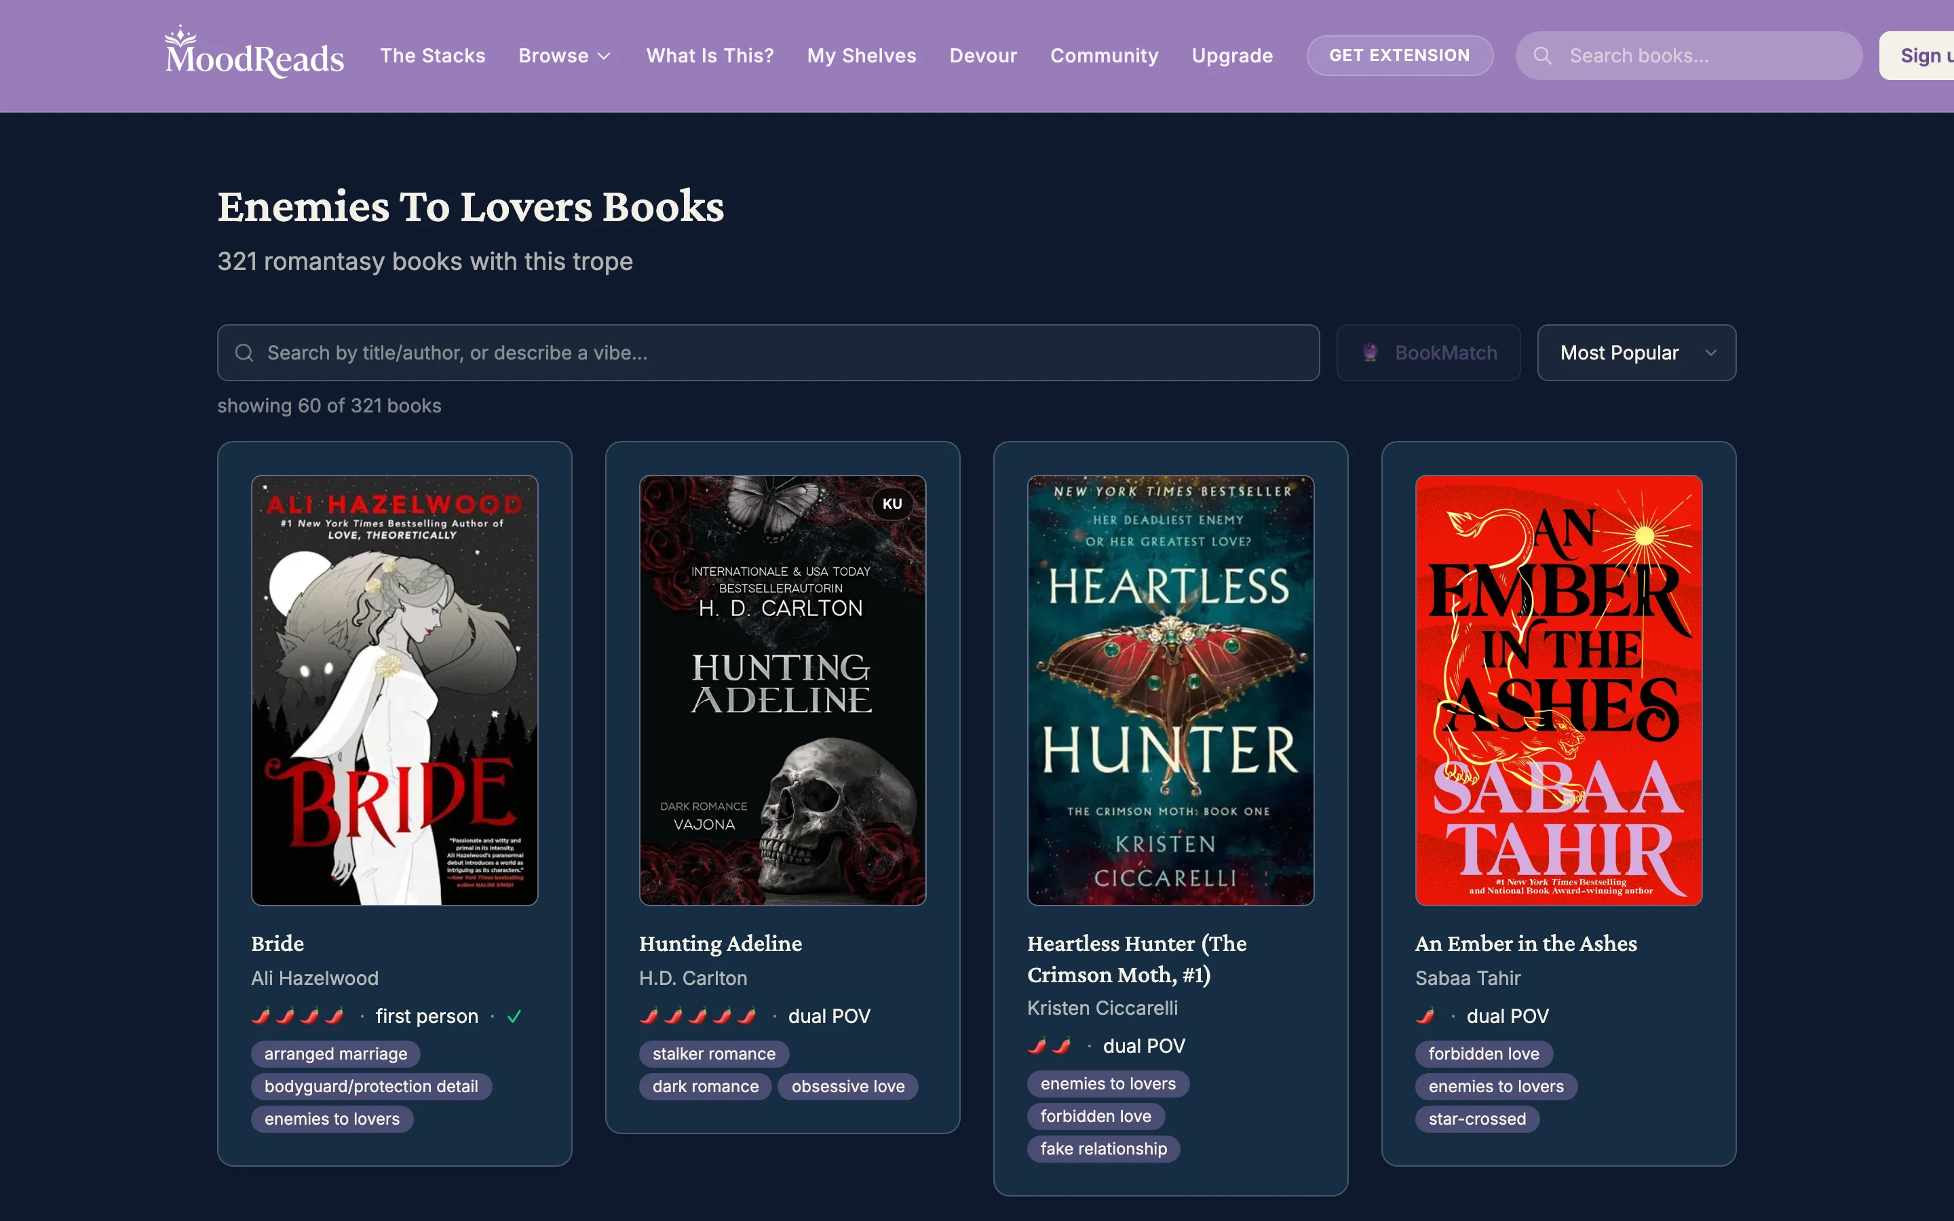Click the green checkmark next to first person
The height and width of the screenshot is (1221, 1954).
tap(514, 1016)
